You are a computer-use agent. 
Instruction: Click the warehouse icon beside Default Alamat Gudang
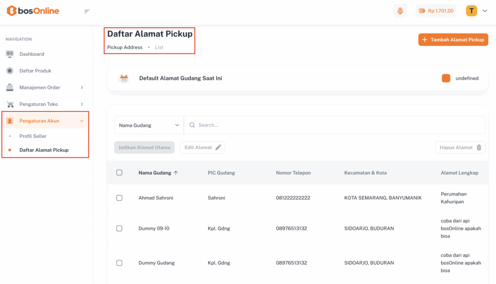[x=124, y=78]
